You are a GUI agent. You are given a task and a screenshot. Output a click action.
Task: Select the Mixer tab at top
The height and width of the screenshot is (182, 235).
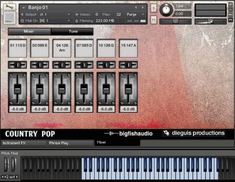pyautogui.click(x=29, y=31)
